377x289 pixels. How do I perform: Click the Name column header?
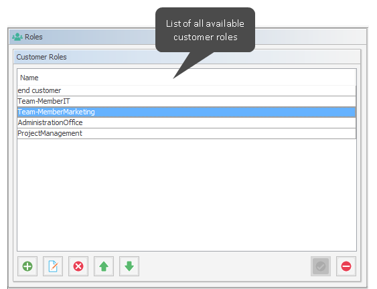[x=187, y=78]
